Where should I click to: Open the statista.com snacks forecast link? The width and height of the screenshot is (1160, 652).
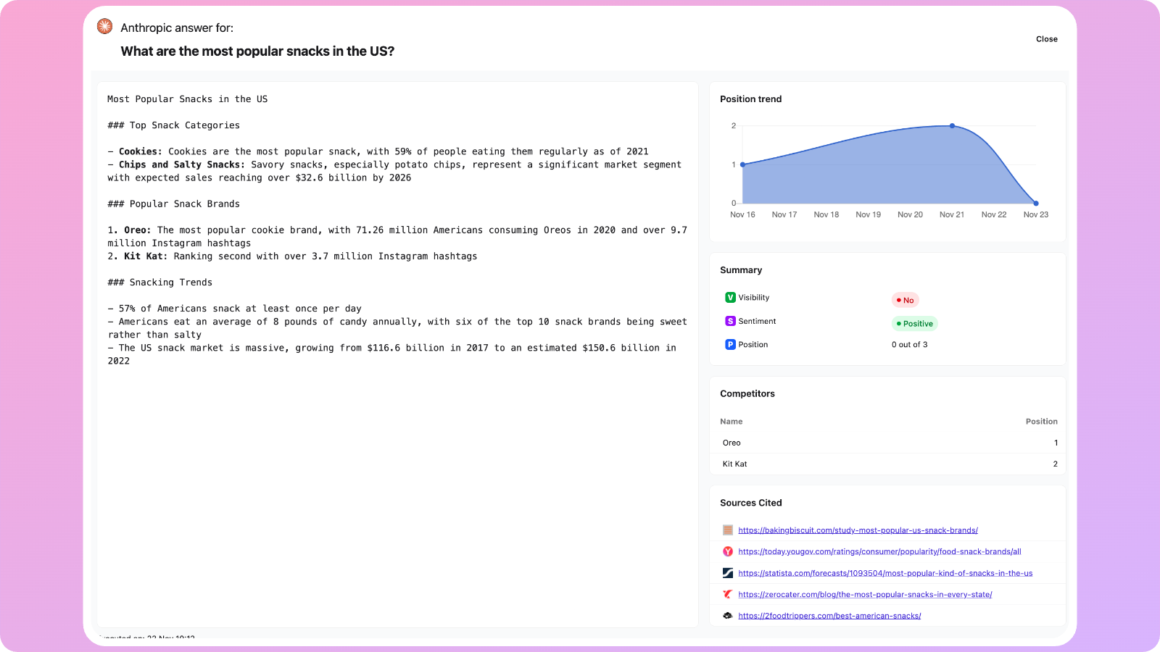885,573
